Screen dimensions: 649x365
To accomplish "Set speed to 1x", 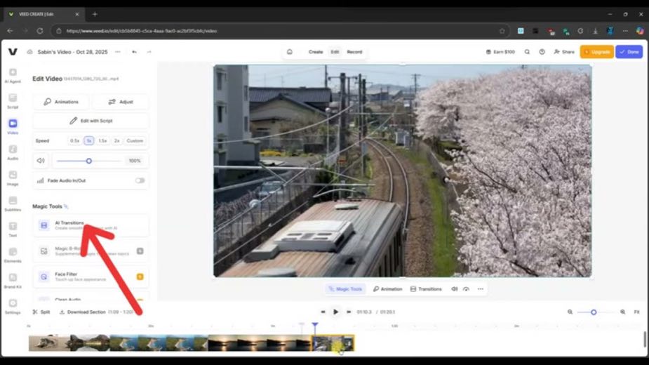I will (88, 141).
